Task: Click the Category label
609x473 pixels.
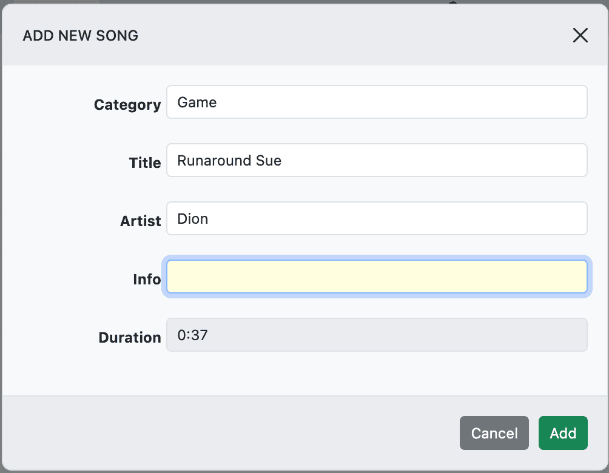Action: point(127,104)
